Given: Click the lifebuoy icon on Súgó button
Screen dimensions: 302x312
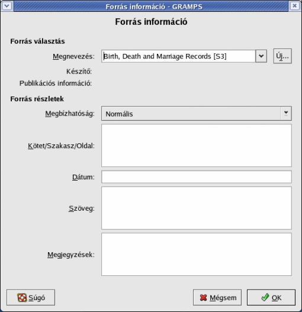Looking at the screenshot, I should coord(22,298).
